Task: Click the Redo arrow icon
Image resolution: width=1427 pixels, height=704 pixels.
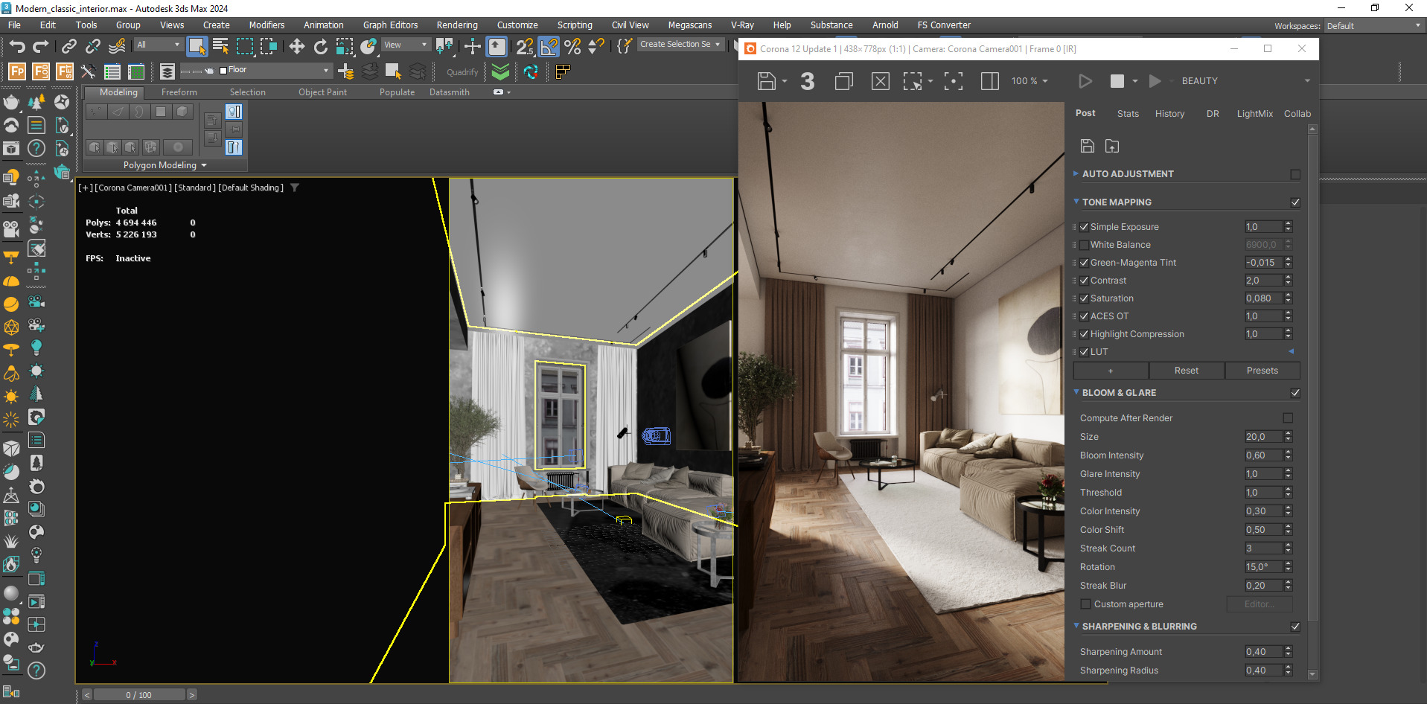Action: (x=41, y=47)
